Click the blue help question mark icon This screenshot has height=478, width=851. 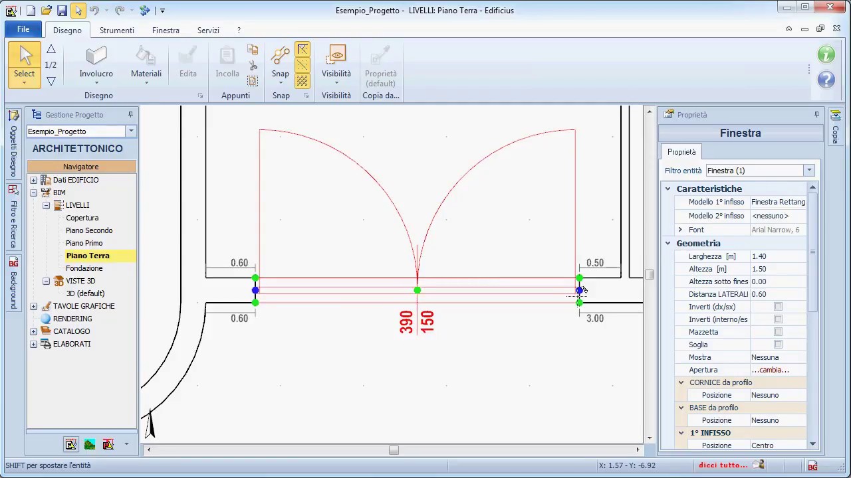[x=826, y=80]
